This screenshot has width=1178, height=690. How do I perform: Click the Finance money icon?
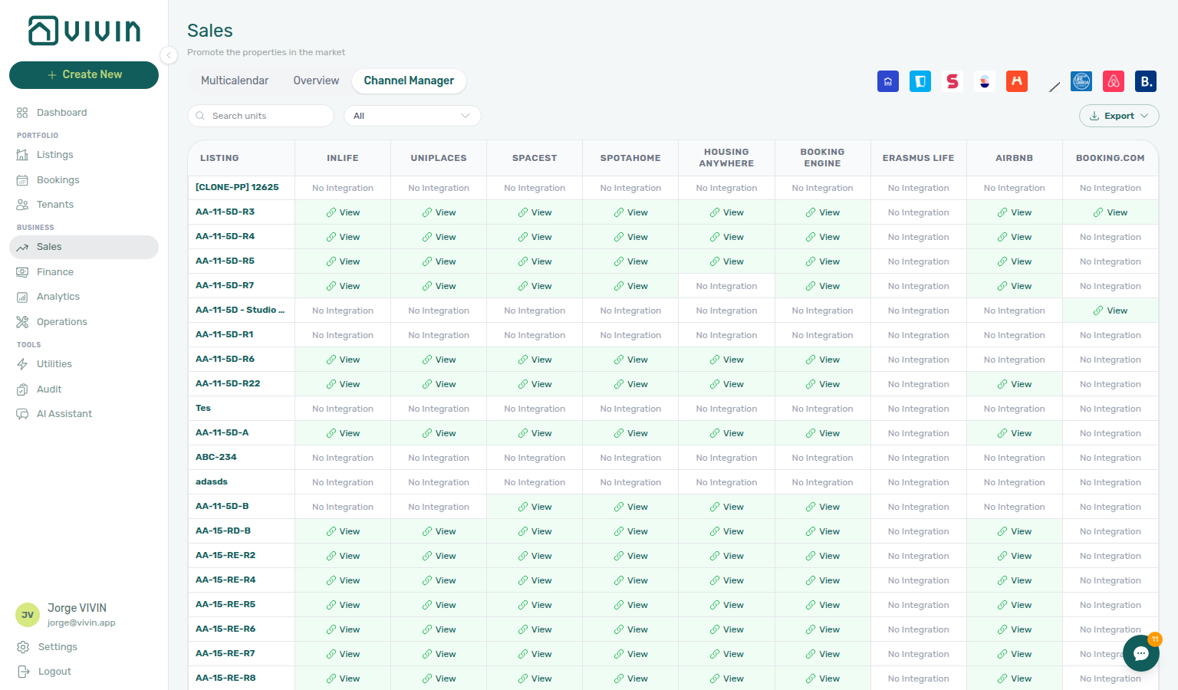[x=22, y=272]
